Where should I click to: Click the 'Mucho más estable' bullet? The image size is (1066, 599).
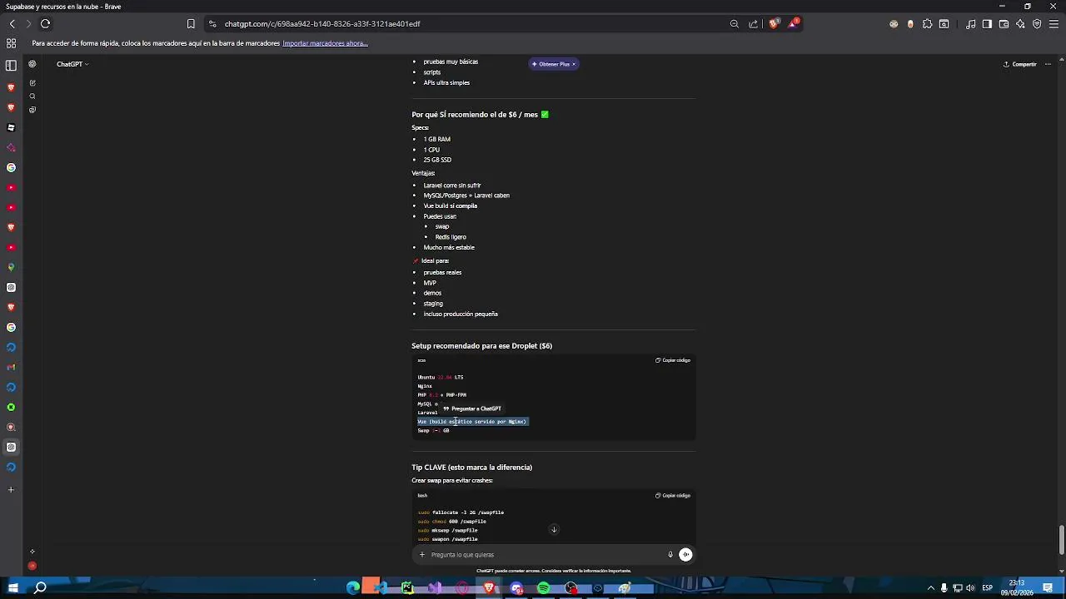coord(449,248)
